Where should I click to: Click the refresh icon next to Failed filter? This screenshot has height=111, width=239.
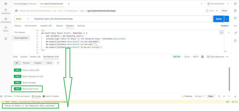pyautogui.click(x=58, y=63)
